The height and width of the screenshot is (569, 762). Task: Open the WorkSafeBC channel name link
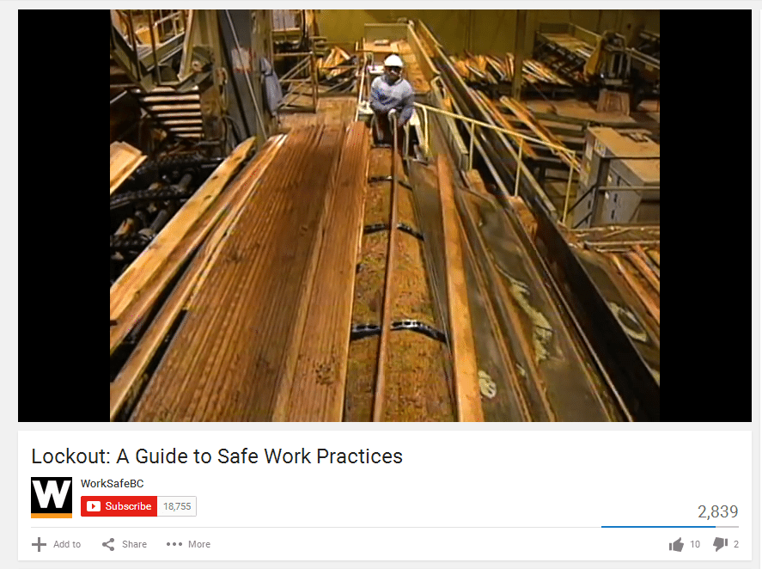[x=113, y=483]
